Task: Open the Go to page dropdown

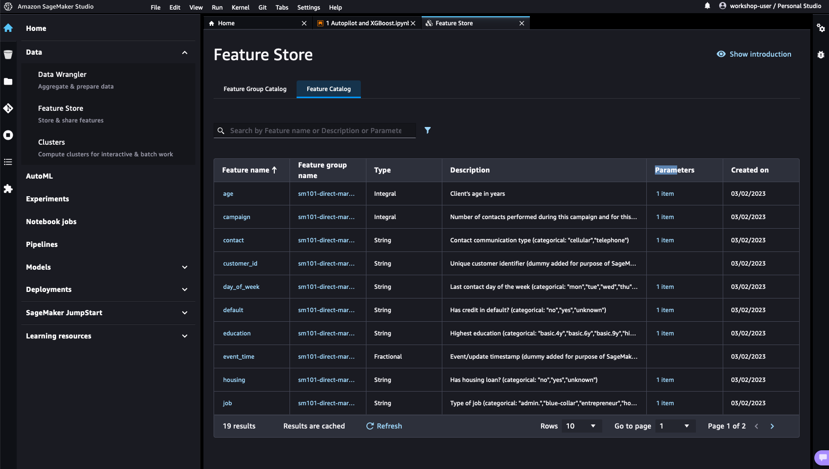Action: [675, 426]
